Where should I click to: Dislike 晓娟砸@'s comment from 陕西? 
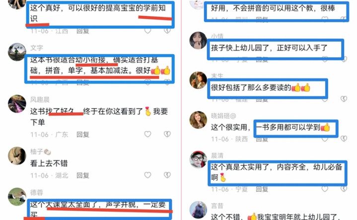[344, 139]
